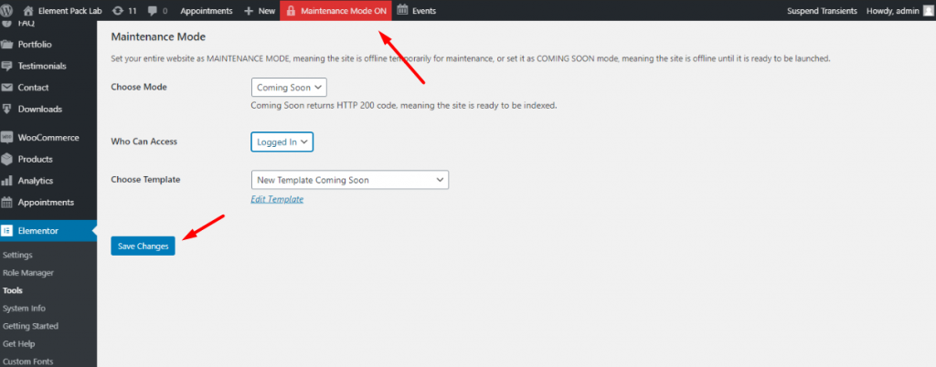Open Role Manager submenu item
This screenshot has width=936, height=367.
[x=28, y=273]
